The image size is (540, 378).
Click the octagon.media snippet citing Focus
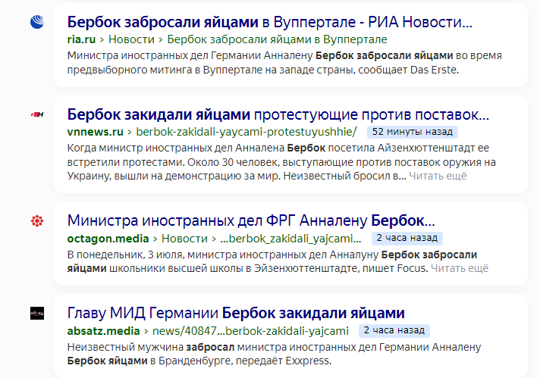pos(278,261)
